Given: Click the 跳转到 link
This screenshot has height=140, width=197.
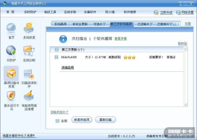Looking at the screenshot, I should (182, 44).
